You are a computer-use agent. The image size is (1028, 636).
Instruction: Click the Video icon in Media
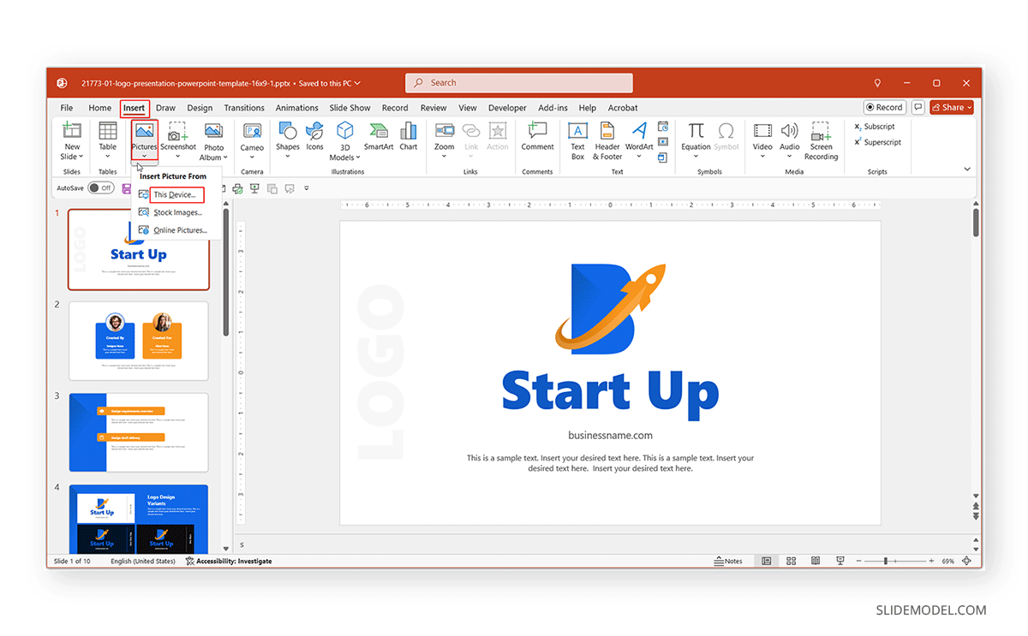762,131
